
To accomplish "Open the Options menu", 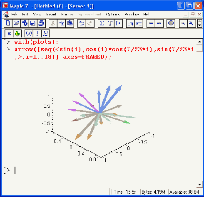I will (x=113, y=14).
